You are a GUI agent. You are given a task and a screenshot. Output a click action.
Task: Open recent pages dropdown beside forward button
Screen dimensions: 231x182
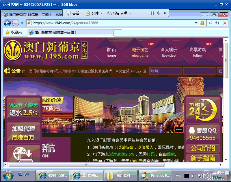22,23
